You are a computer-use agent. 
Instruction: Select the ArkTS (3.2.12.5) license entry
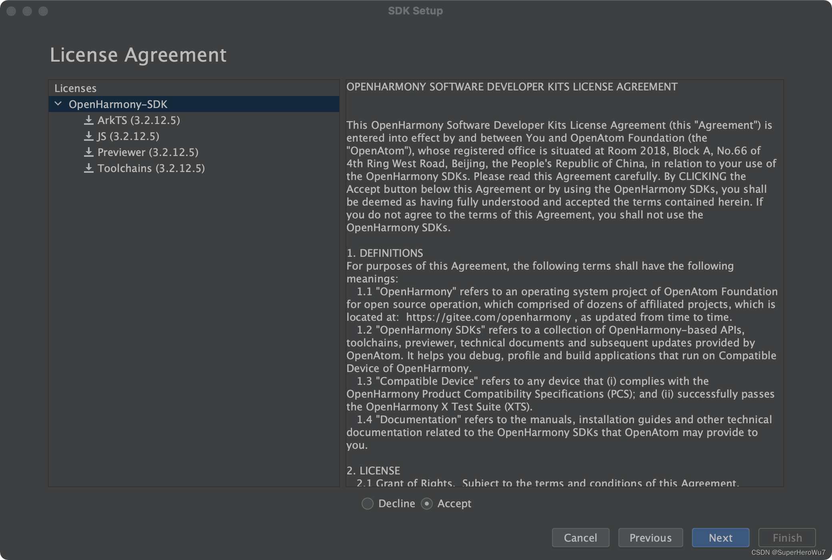(x=139, y=120)
